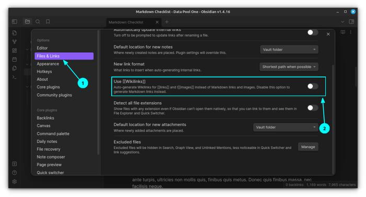Open the bookmarks icon
The width and height of the screenshot is (366, 197).
(x=48, y=22)
